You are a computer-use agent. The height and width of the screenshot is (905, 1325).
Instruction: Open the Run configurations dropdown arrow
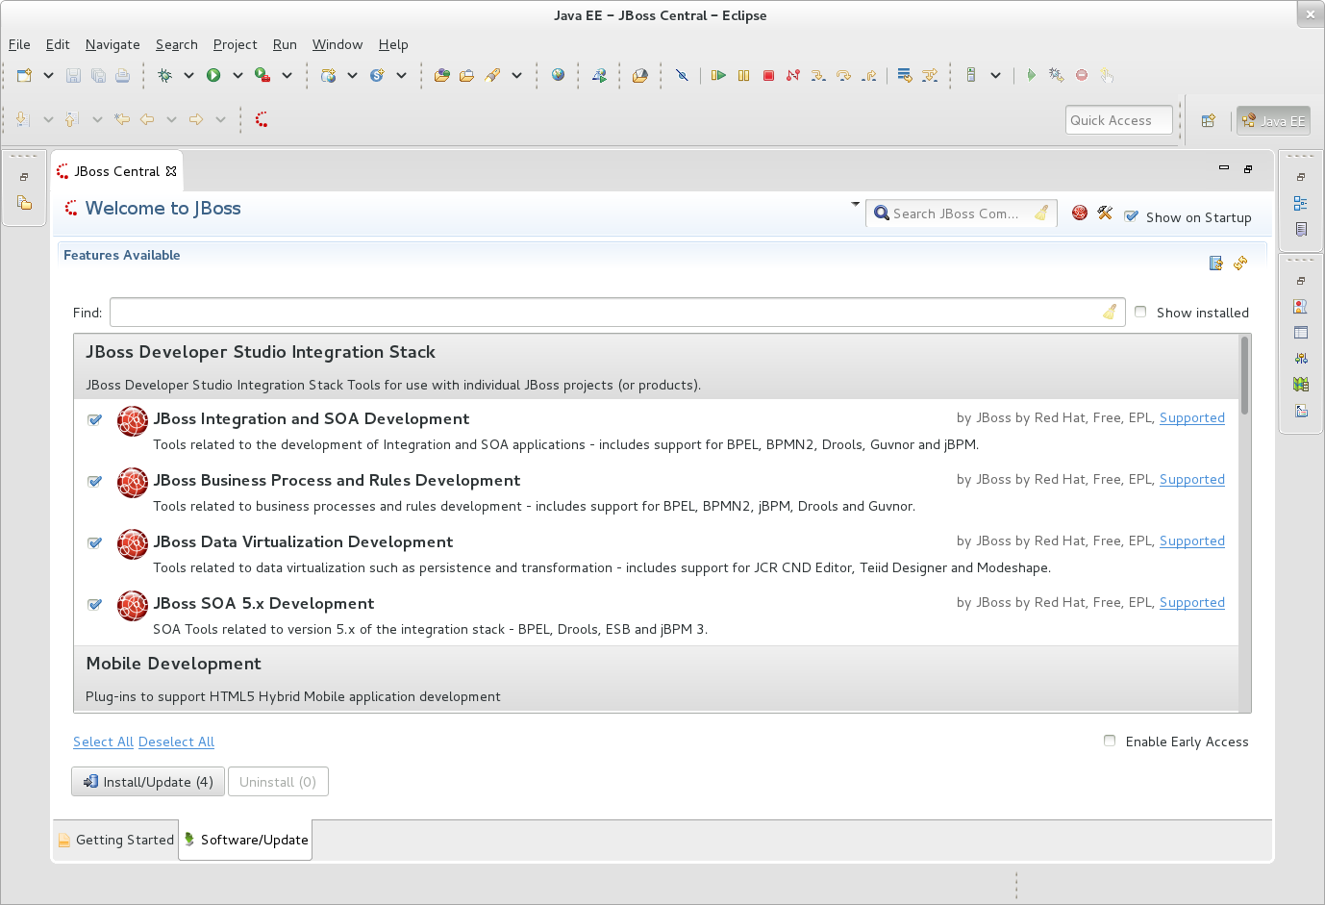237,75
